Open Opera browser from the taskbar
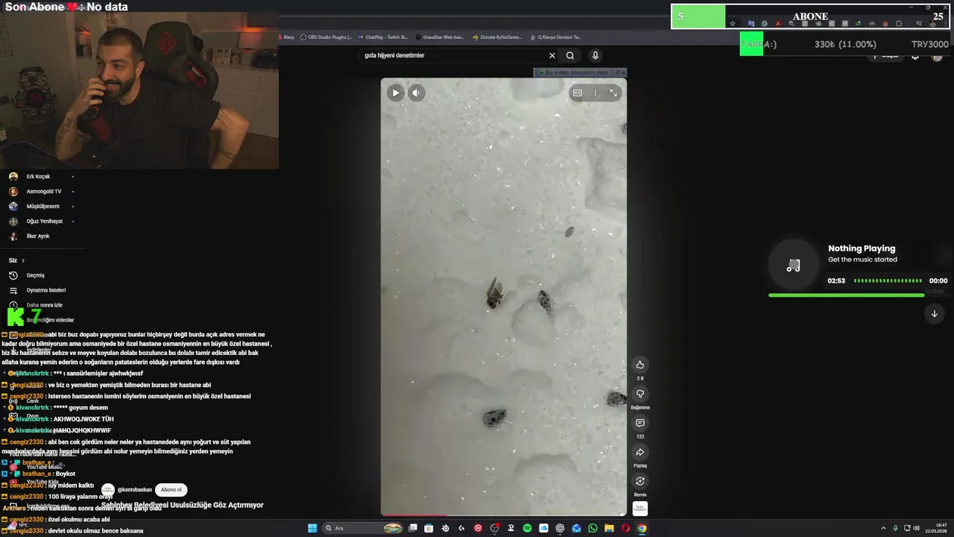Screen dimensions: 954x537 point(625,528)
